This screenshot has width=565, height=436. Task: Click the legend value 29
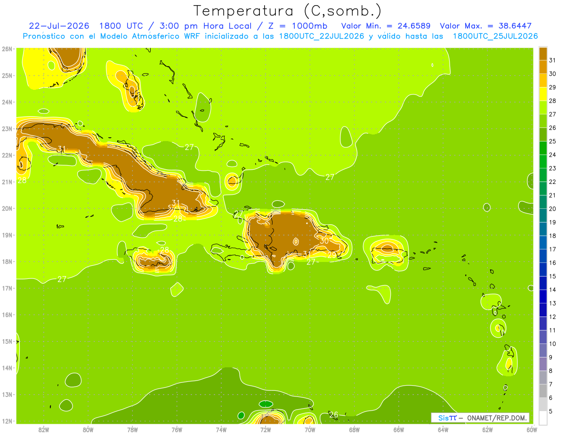[x=552, y=87]
